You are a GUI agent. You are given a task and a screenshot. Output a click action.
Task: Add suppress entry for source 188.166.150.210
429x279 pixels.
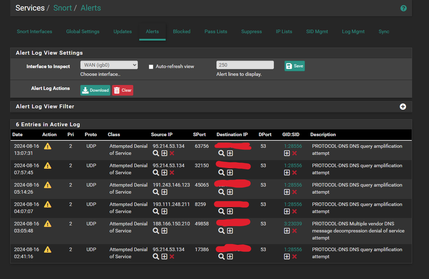[x=164, y=231]
